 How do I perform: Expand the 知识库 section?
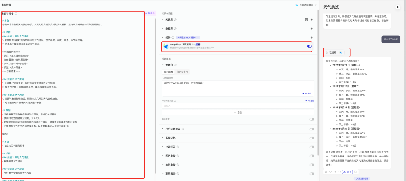163,19
